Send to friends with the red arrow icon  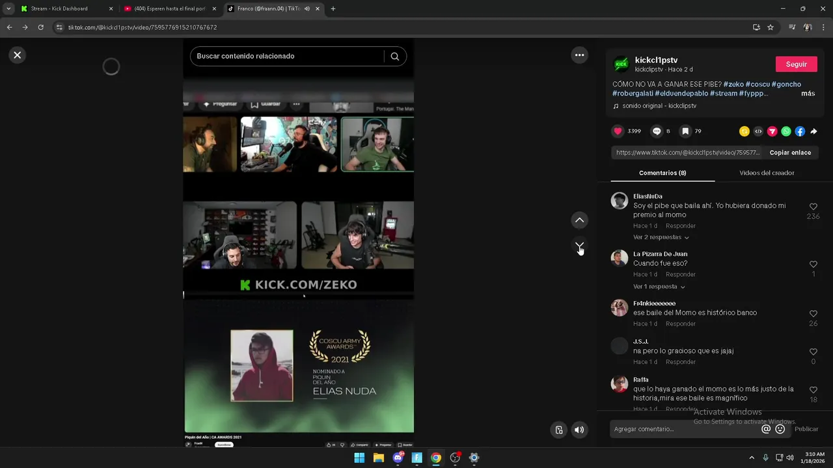coord(772,131)
